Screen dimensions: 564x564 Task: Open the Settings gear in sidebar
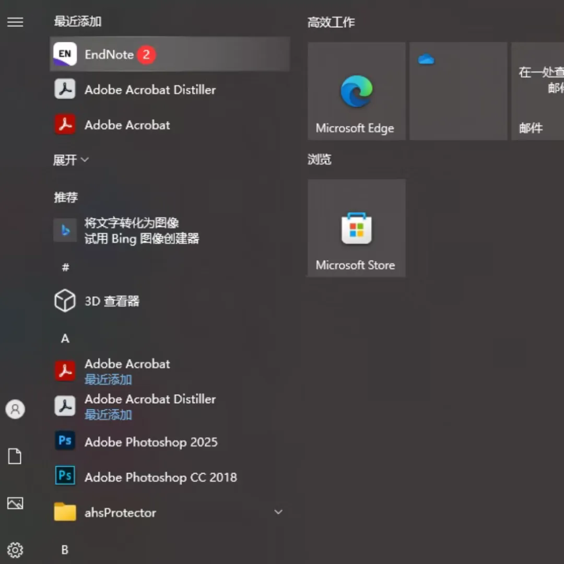click(x=15, y=550)
